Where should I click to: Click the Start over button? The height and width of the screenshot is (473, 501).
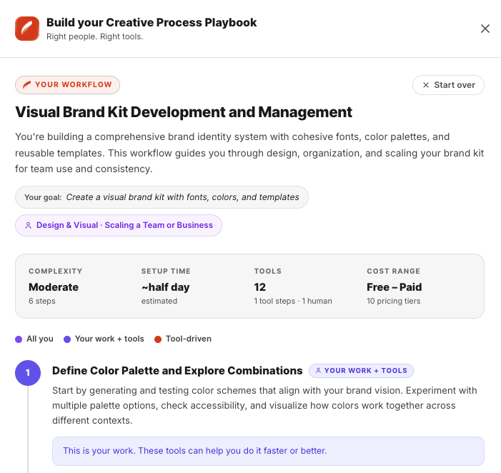click(448, 85)
